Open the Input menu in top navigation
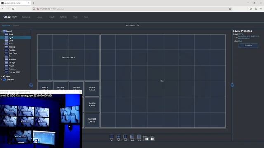264x148 pixels. tap(51, 17)
